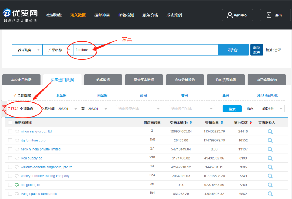Screen dimensions: 292x199
Task: Open the 202304 end date dropdown
Action: pos(98,109)
